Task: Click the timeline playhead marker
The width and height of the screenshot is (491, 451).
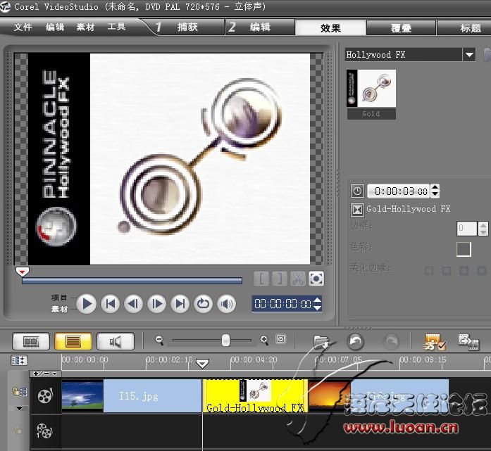Action: click(x=202, y=364)
